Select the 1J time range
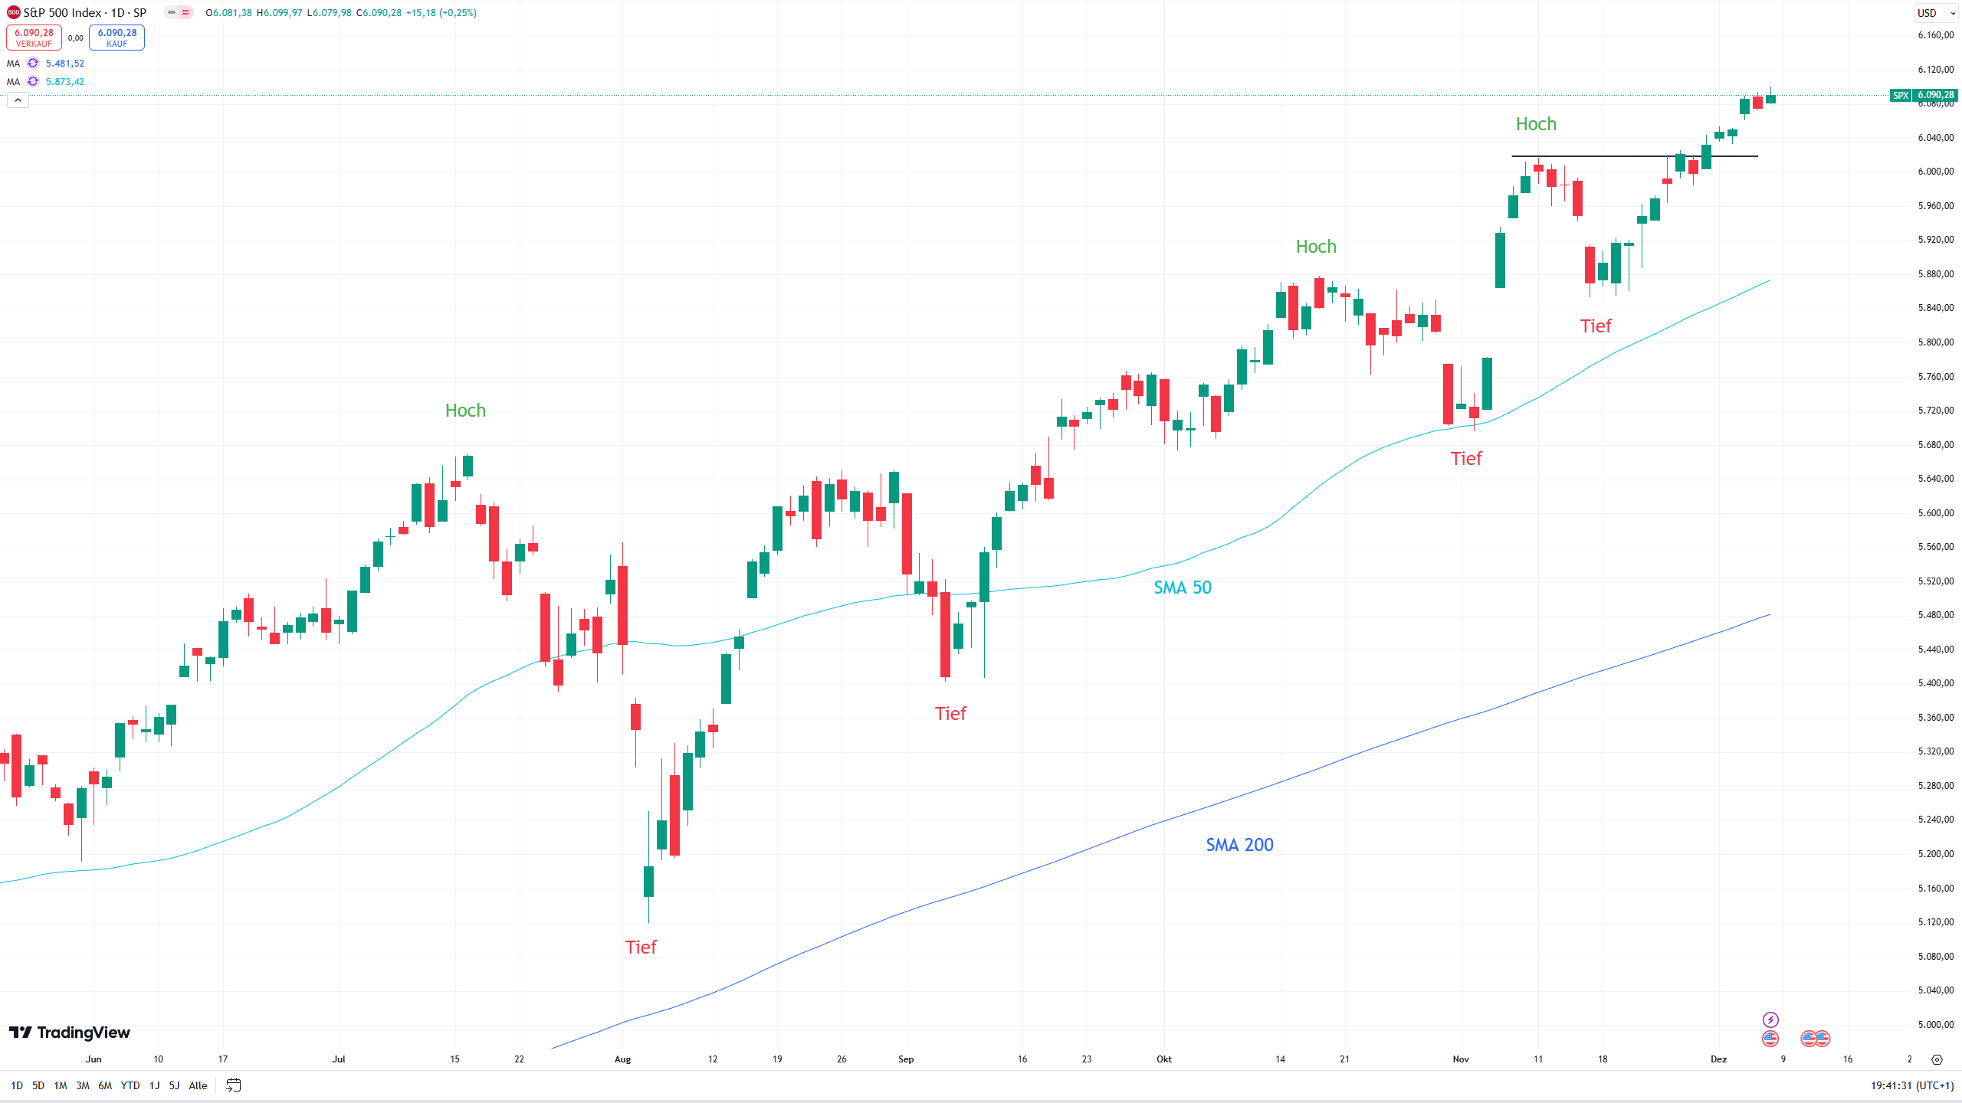The width and height of the screenshot is (1962, 1103). coord(154,1085)
